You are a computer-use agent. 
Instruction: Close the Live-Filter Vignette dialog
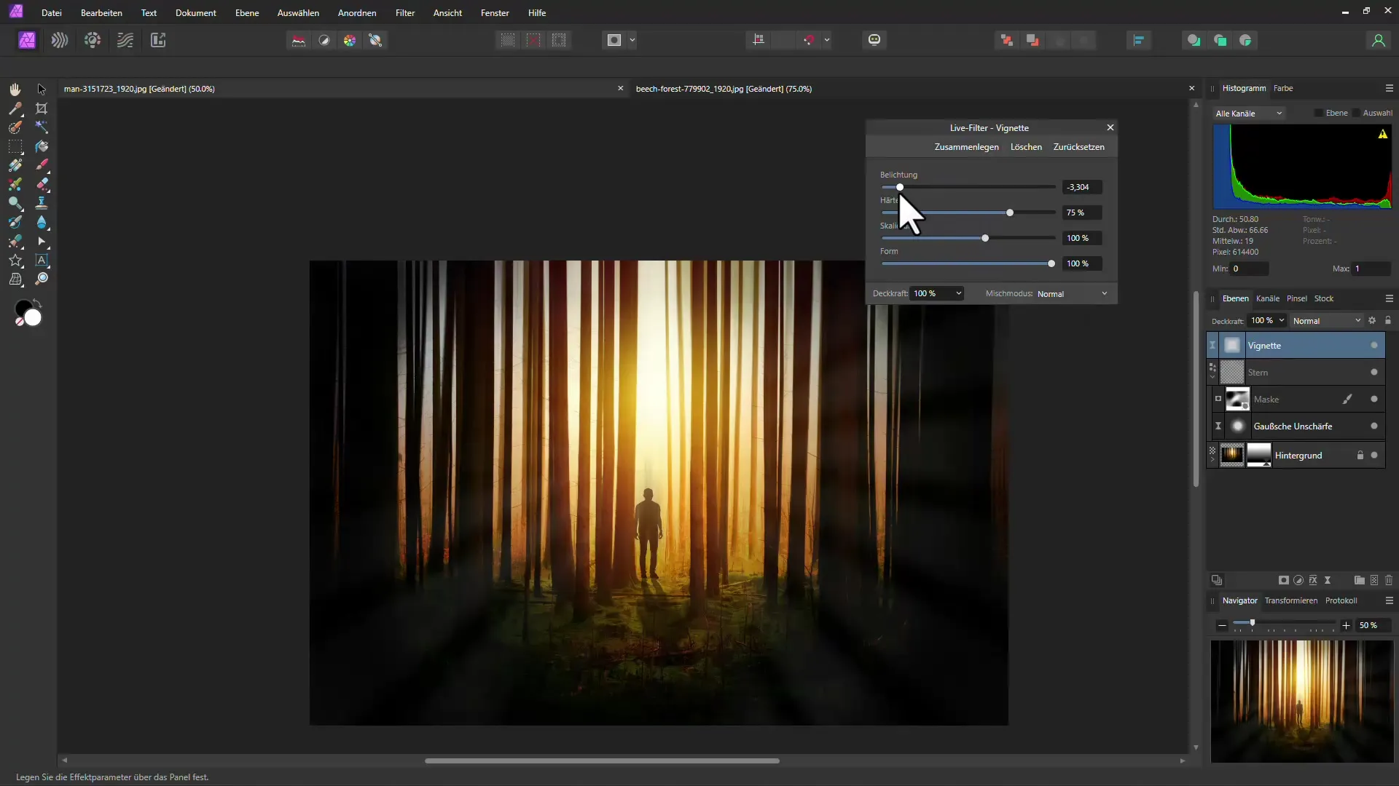(x=1110, y=127)
